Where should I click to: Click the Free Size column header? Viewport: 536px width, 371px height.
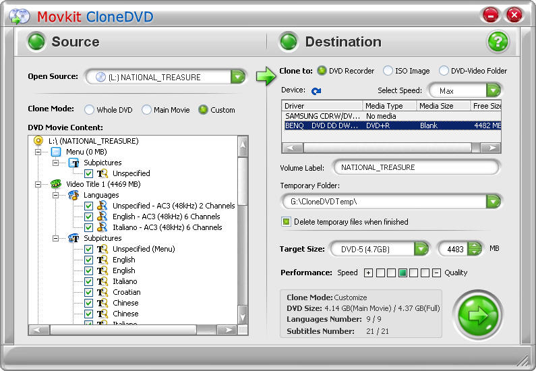[x=486, y=106]
